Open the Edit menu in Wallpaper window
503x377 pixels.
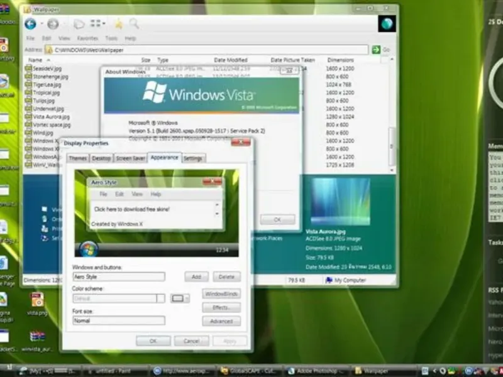(x=47, y=38)
